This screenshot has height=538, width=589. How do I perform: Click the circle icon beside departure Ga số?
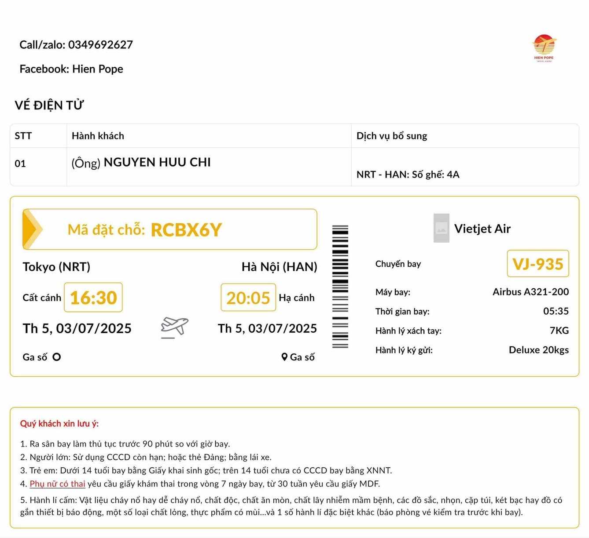coord(56,357)
